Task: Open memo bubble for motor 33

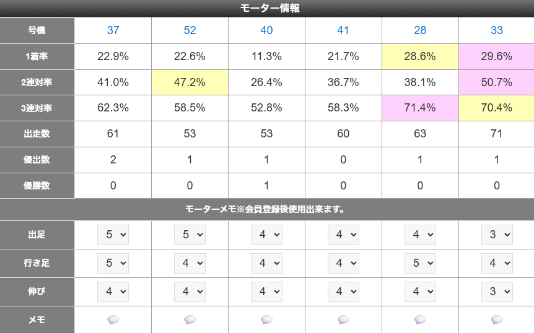Action: 497,319
